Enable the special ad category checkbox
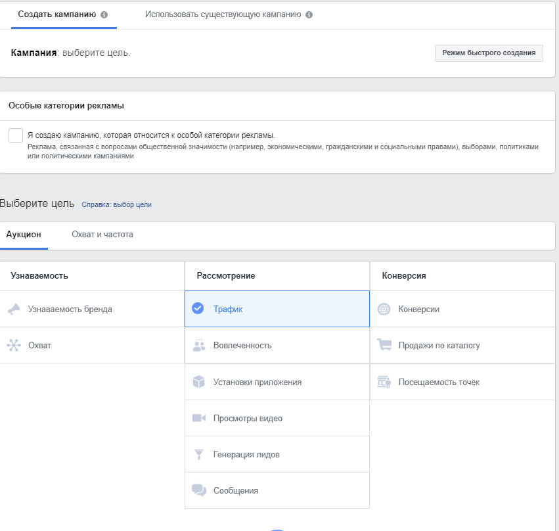 click(x=16, y=135)
